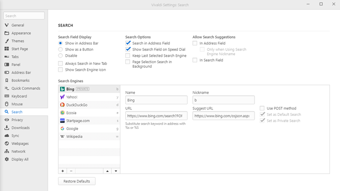Screen dimensions: 340x191
Task: Remove selected search engine with minus icon
Action: coord(71,171)
